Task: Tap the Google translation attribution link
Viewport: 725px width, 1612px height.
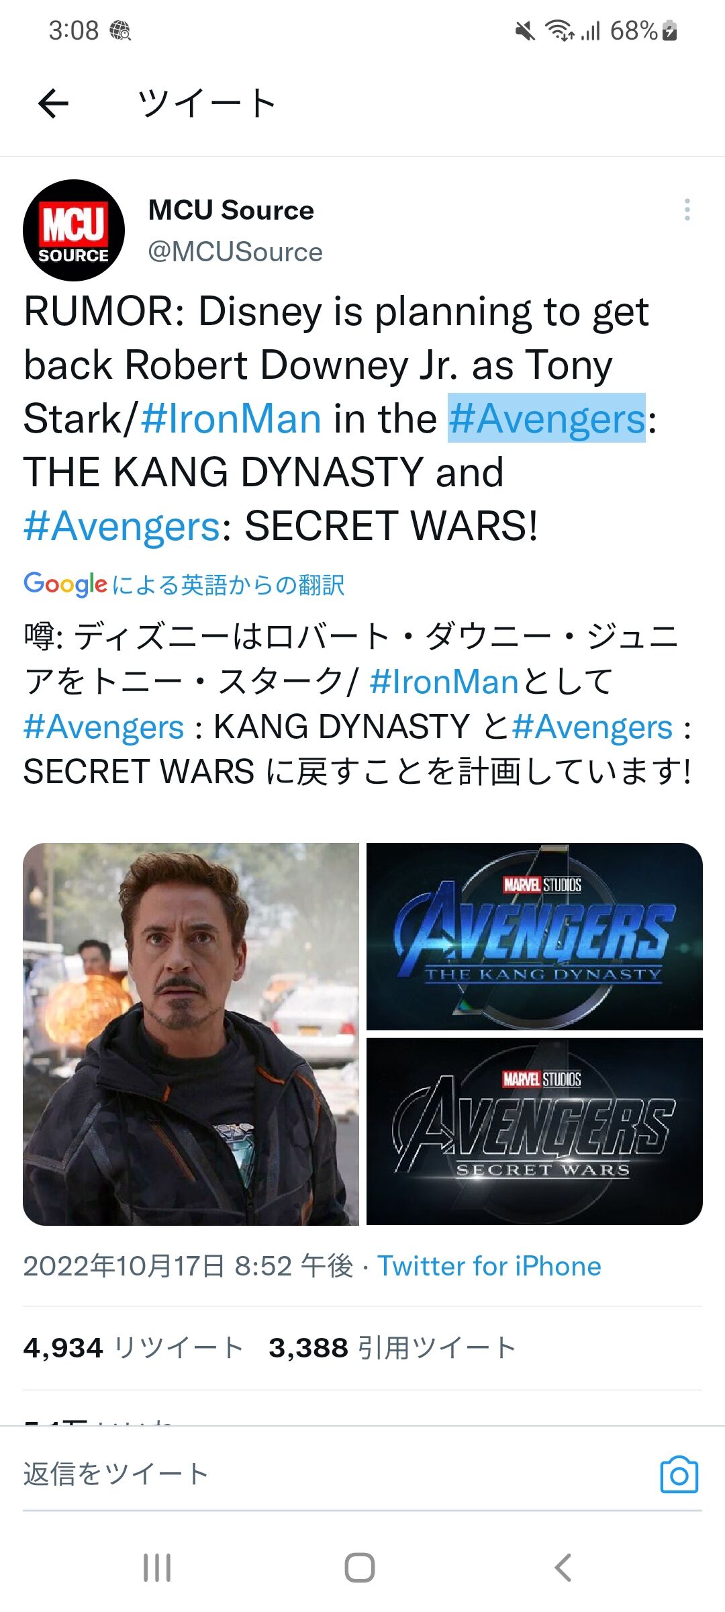Action: (x=184, y=584)
